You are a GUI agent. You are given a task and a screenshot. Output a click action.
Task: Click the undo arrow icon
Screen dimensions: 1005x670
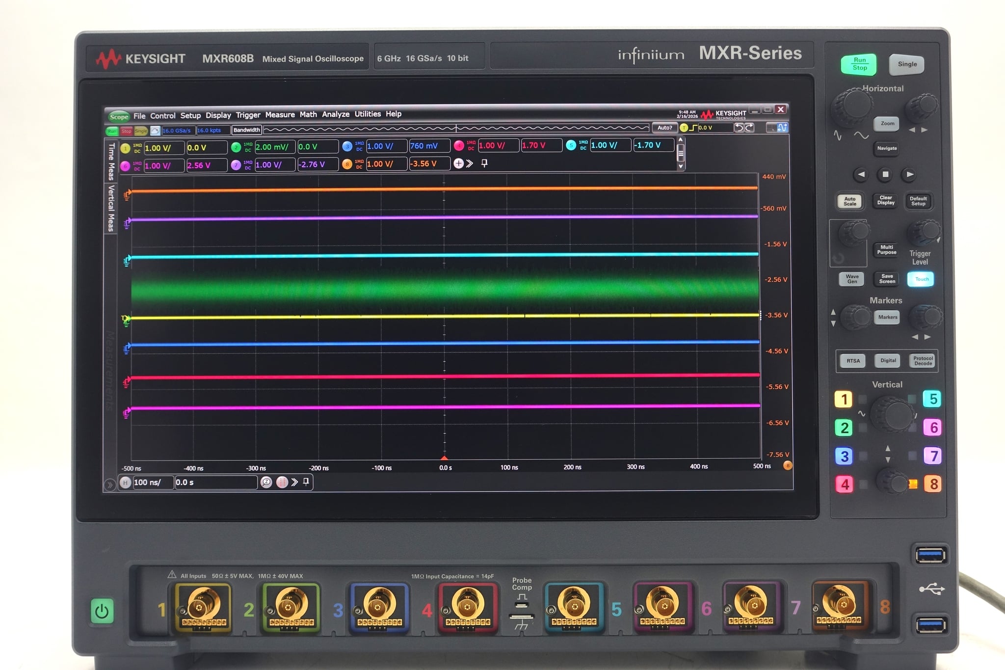(x=740, y=128)
